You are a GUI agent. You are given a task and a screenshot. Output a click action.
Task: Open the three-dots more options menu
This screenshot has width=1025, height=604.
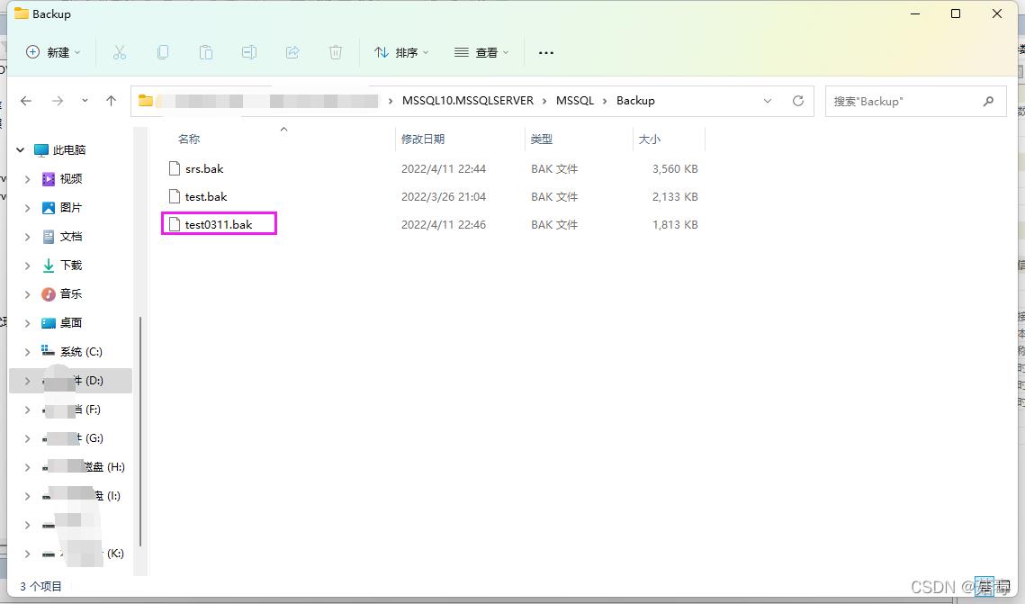coord(545,52)
